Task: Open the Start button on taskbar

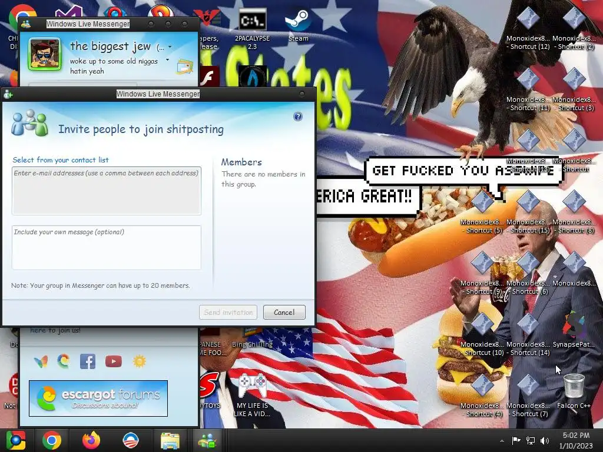Action: pos(16,440)
